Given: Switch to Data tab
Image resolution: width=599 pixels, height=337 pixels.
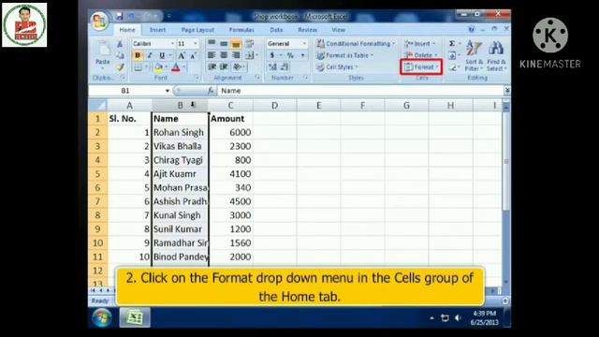Looking at the screenshot, I should tap(276, 29).
